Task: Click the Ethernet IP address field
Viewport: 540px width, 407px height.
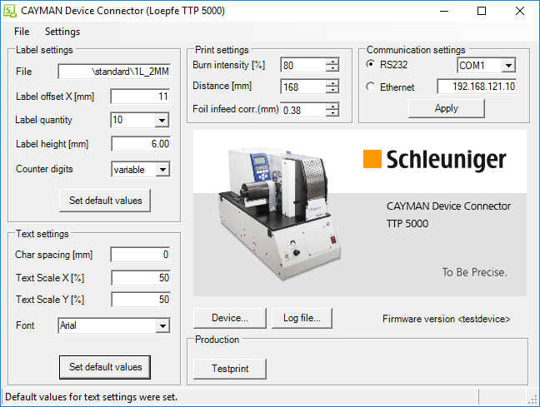Action: pos(477,87)
